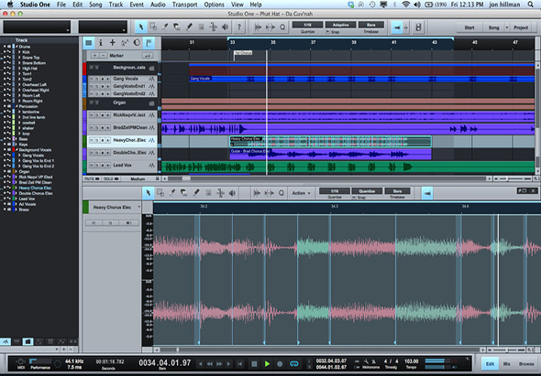Screen dimensions: 541x376
Task: Open the Options menu
Action: click(x=214, y=5)
